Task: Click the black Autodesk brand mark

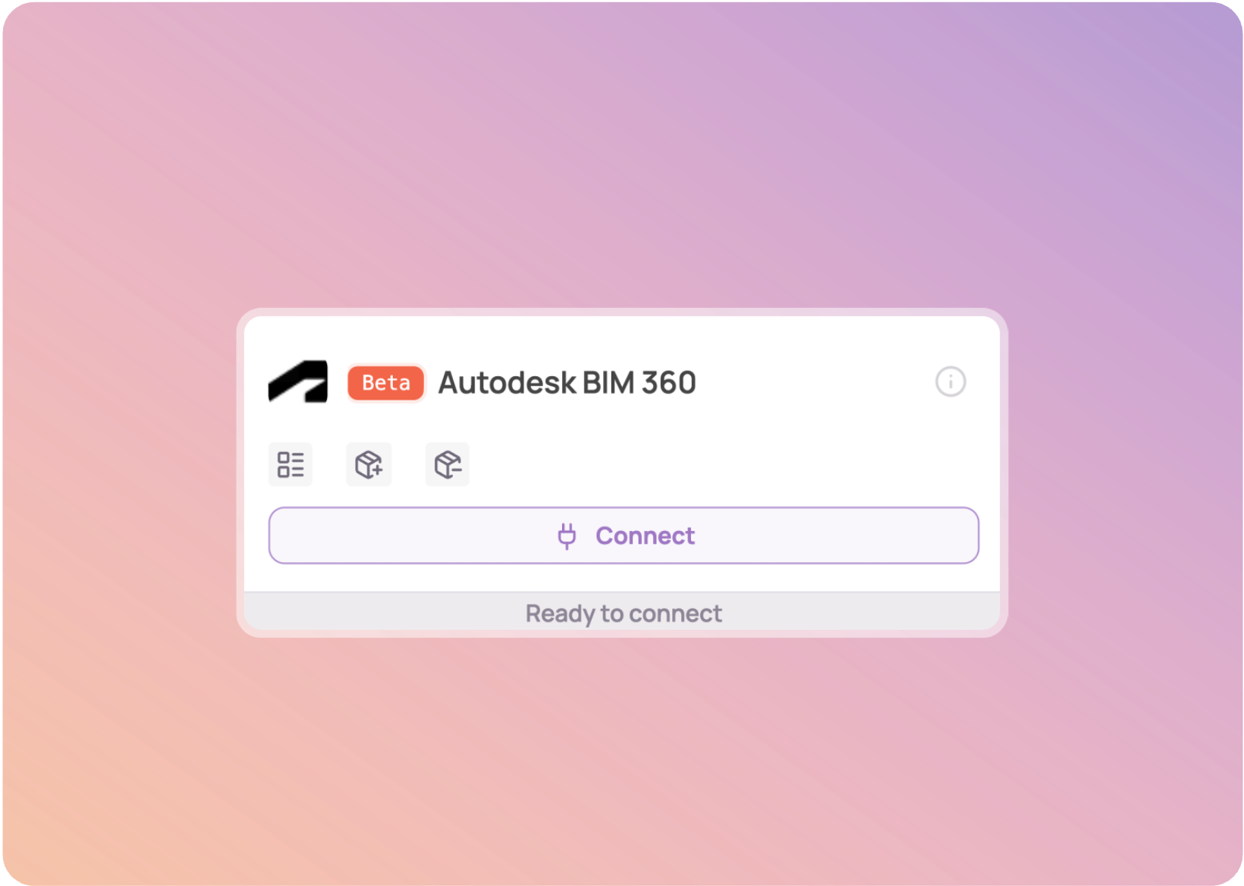Action: (x=297, y=382)
